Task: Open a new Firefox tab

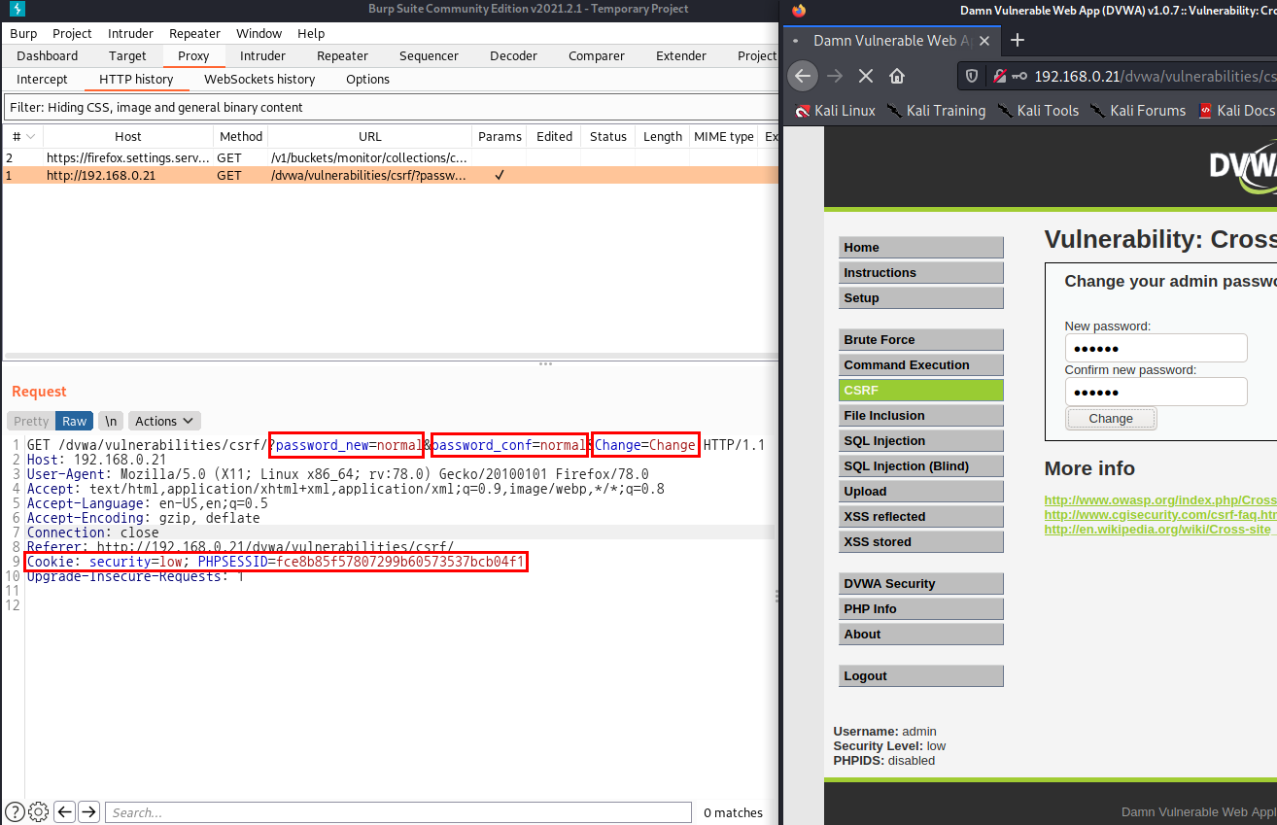Action: 1018,40
